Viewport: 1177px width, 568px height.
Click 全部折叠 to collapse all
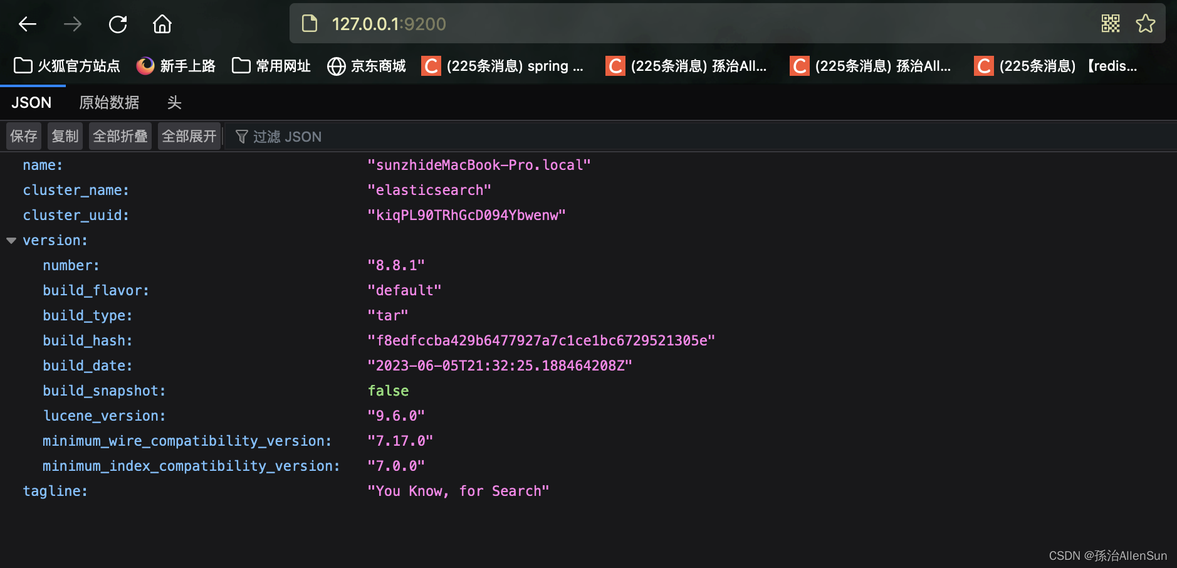[120, 136]
